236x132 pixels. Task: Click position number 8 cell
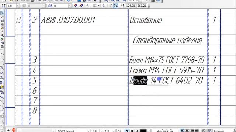tap(35, 110)
